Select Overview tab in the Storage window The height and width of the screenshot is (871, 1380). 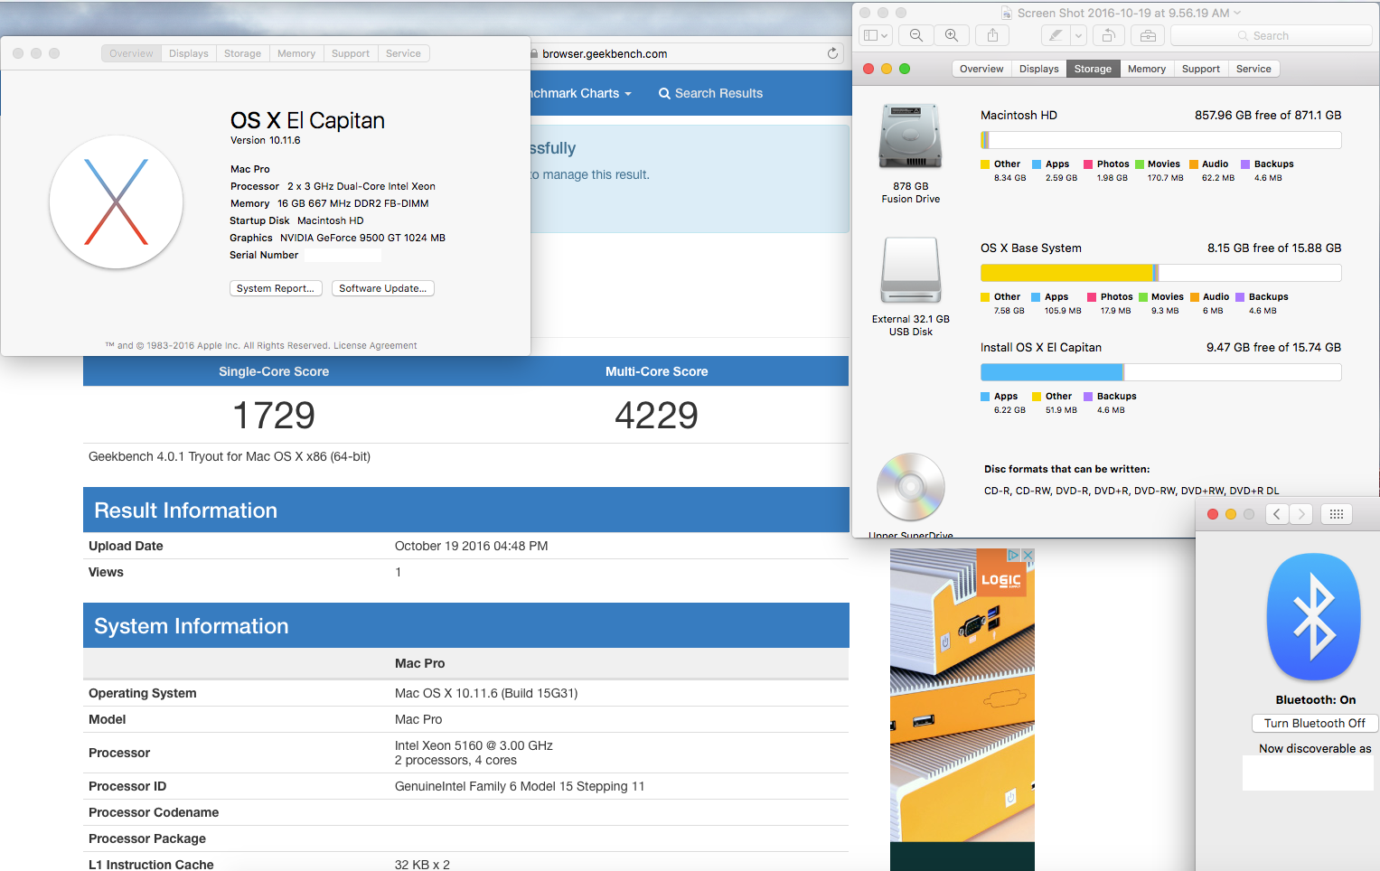pyautogui.click(x=981, y=69)
